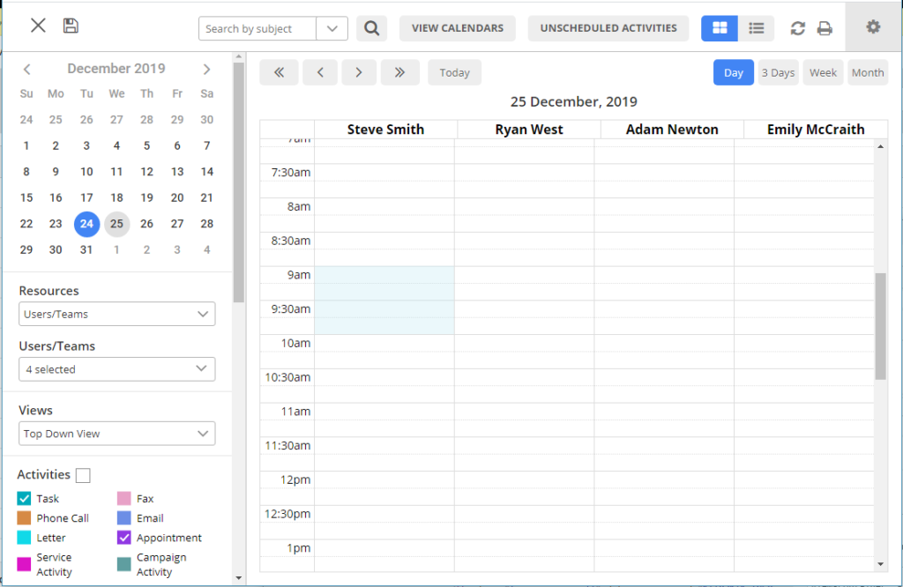Expand the Users/Teams selection dropdown

[x=116, y=368]
